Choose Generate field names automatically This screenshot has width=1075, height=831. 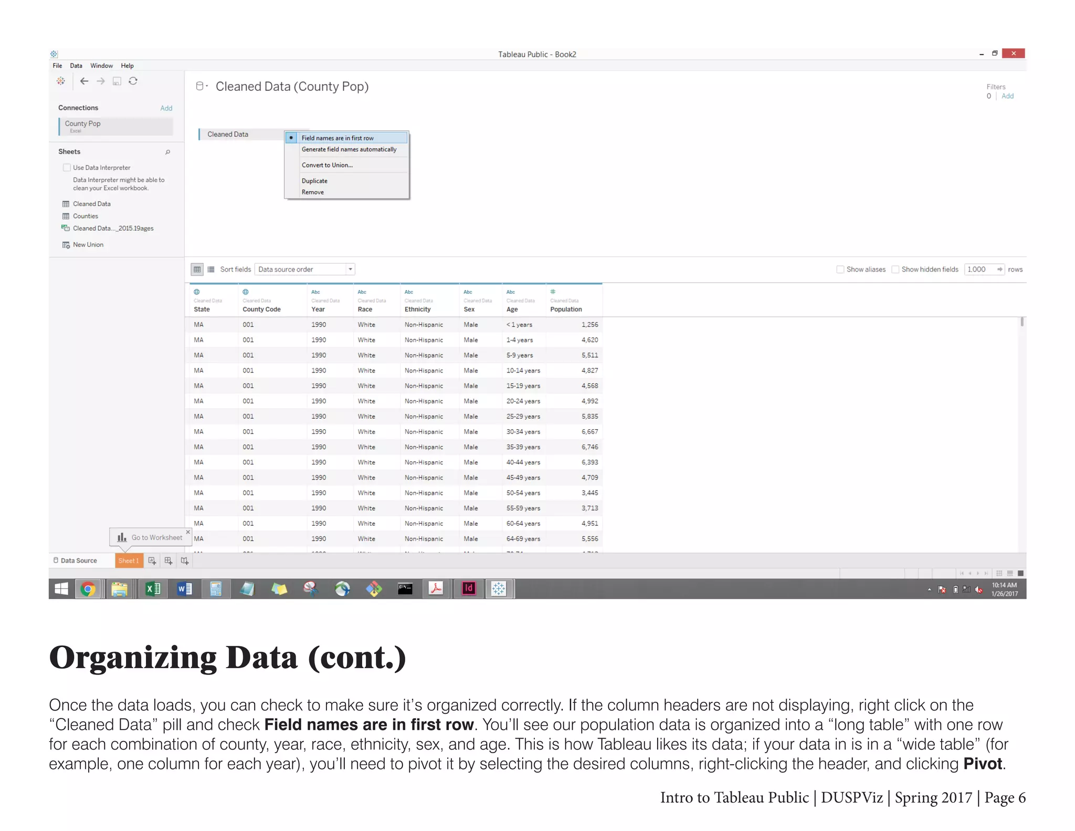click(x=346, y=150)
